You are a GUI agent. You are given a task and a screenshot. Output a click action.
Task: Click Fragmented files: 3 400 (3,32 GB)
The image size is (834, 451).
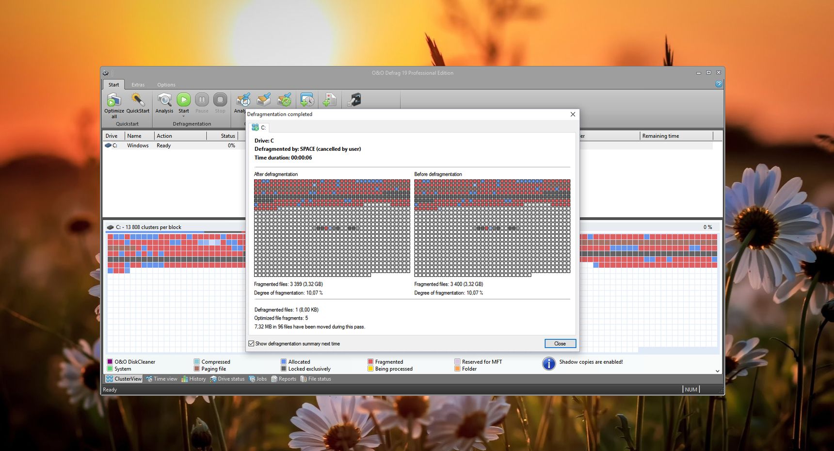pos(449,284)
